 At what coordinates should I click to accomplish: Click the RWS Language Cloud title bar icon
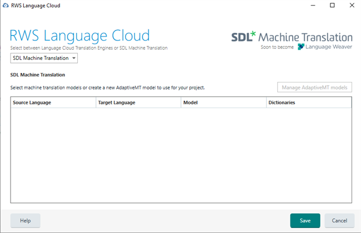point(6,6)
